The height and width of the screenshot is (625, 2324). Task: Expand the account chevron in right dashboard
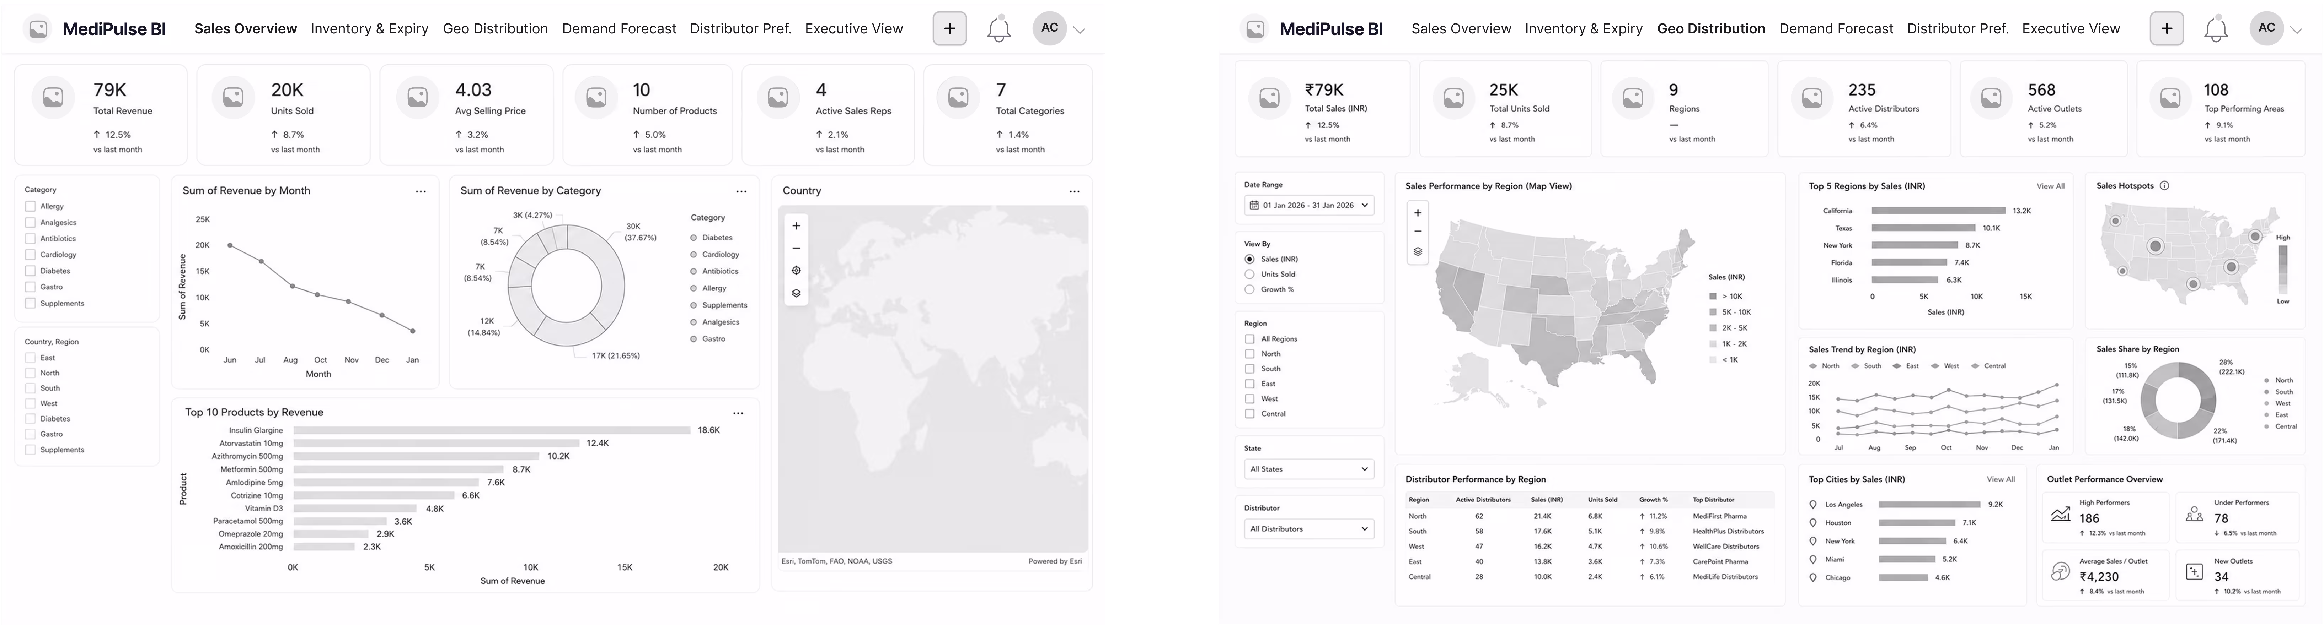[x=2296, y=31]
